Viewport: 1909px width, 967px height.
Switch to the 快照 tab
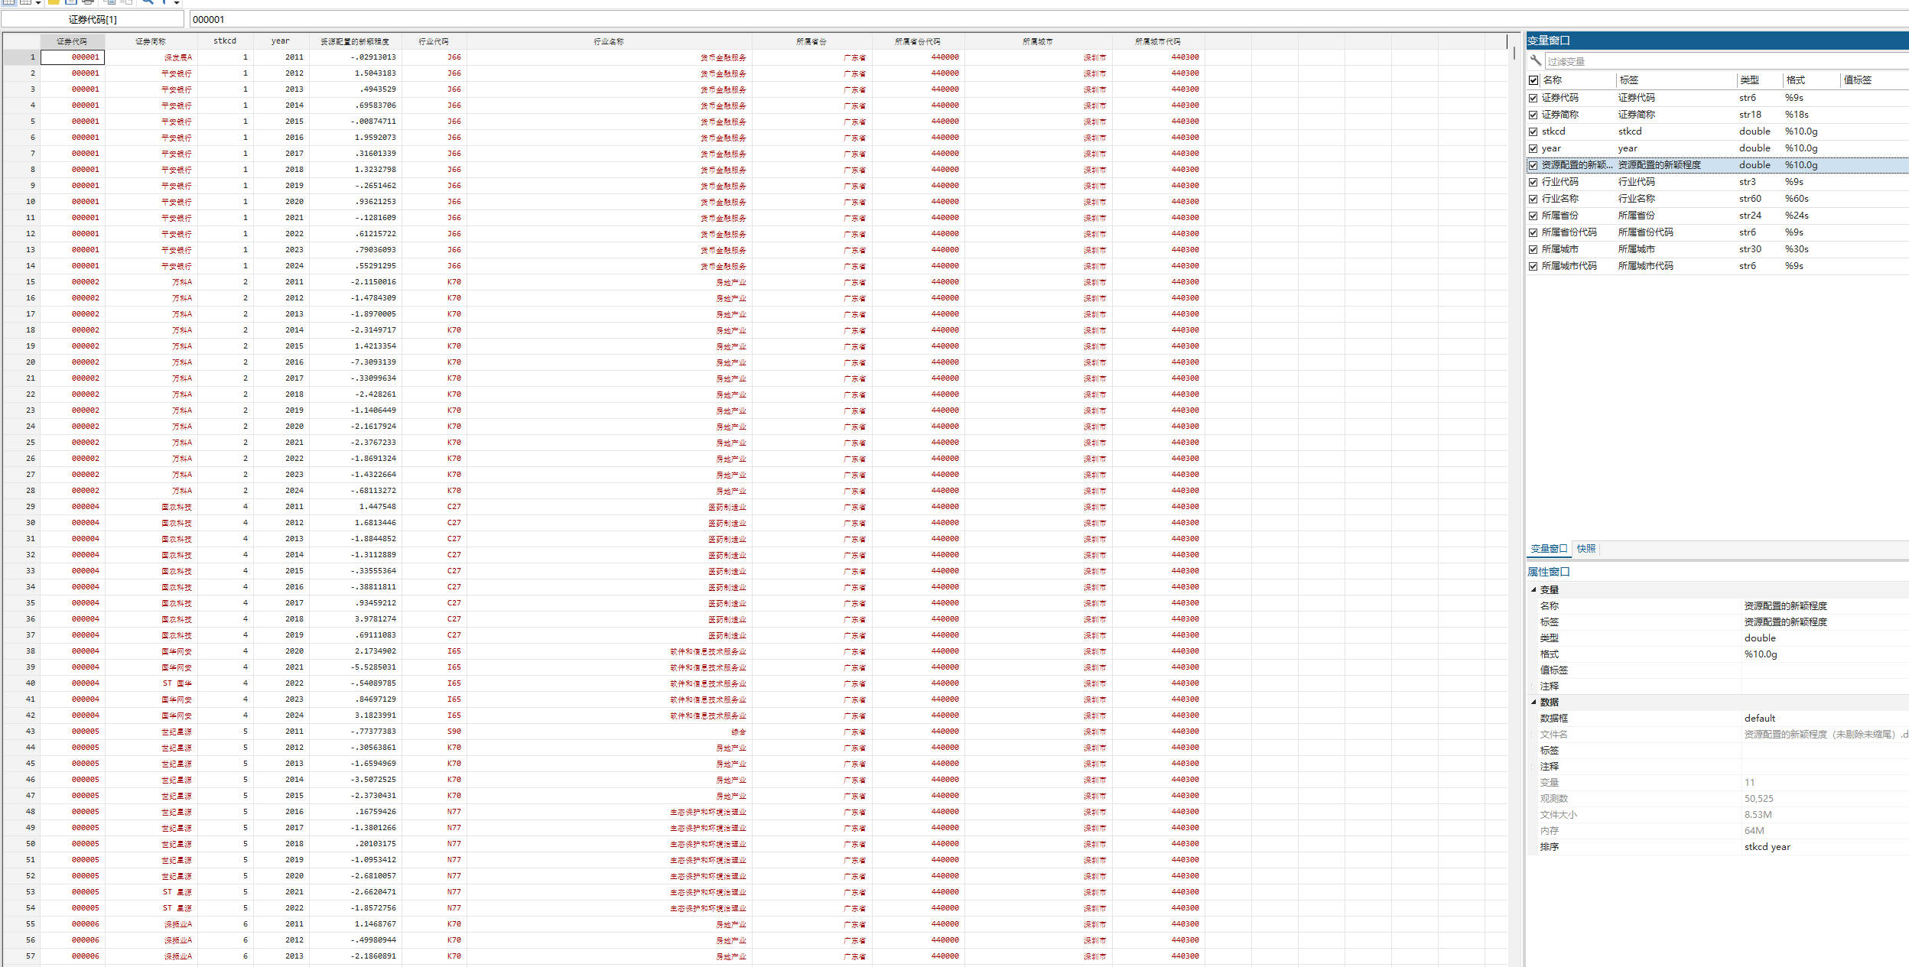coord(1585,549)
